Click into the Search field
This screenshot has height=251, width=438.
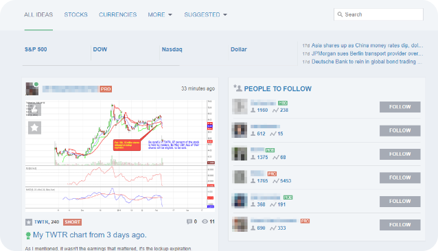point(378,14)
